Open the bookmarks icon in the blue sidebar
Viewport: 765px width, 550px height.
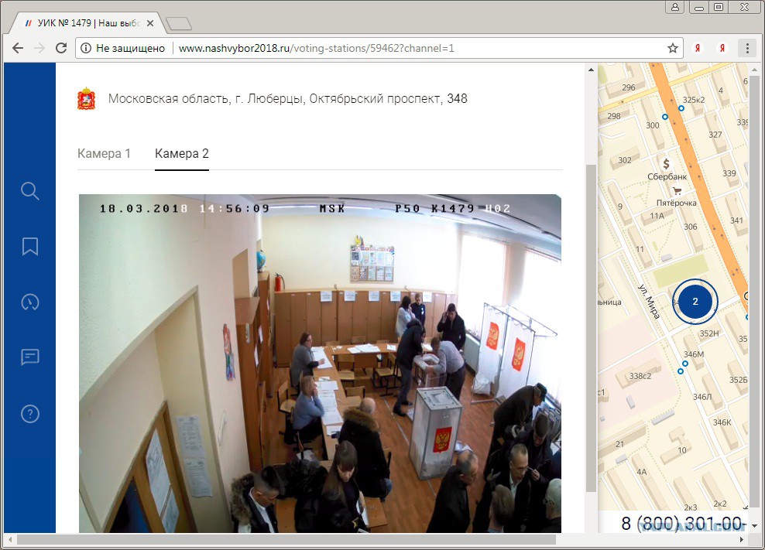click(29, 246)
